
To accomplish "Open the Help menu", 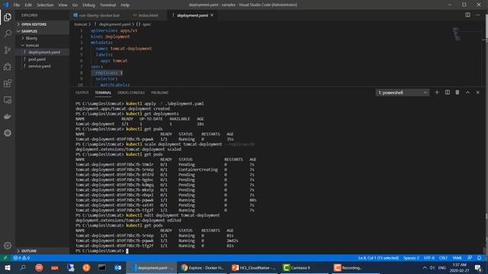I will click(125, 5).
